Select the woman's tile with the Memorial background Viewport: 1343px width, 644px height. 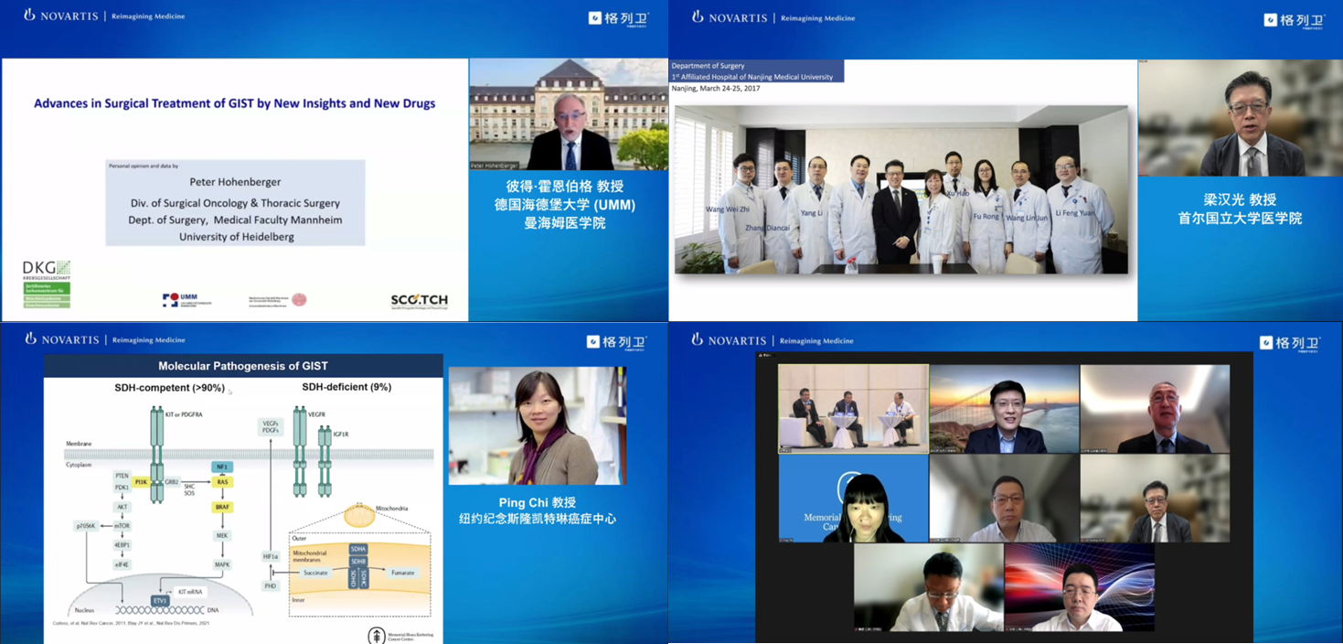[x=853, y=499]
